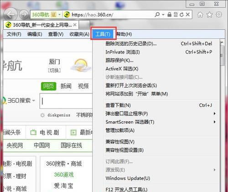Open the 360搜索 · 商城 link
This screenshot has height=192, width=228.
point(64,164)
